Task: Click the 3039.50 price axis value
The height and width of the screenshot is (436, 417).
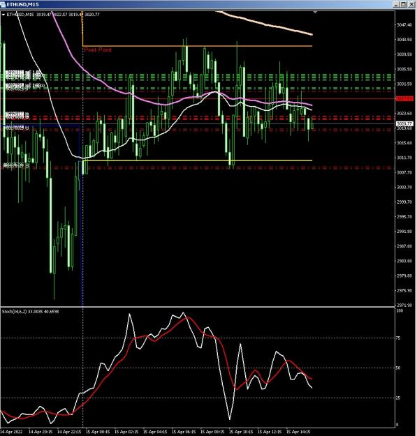Action: pos(404,54)
